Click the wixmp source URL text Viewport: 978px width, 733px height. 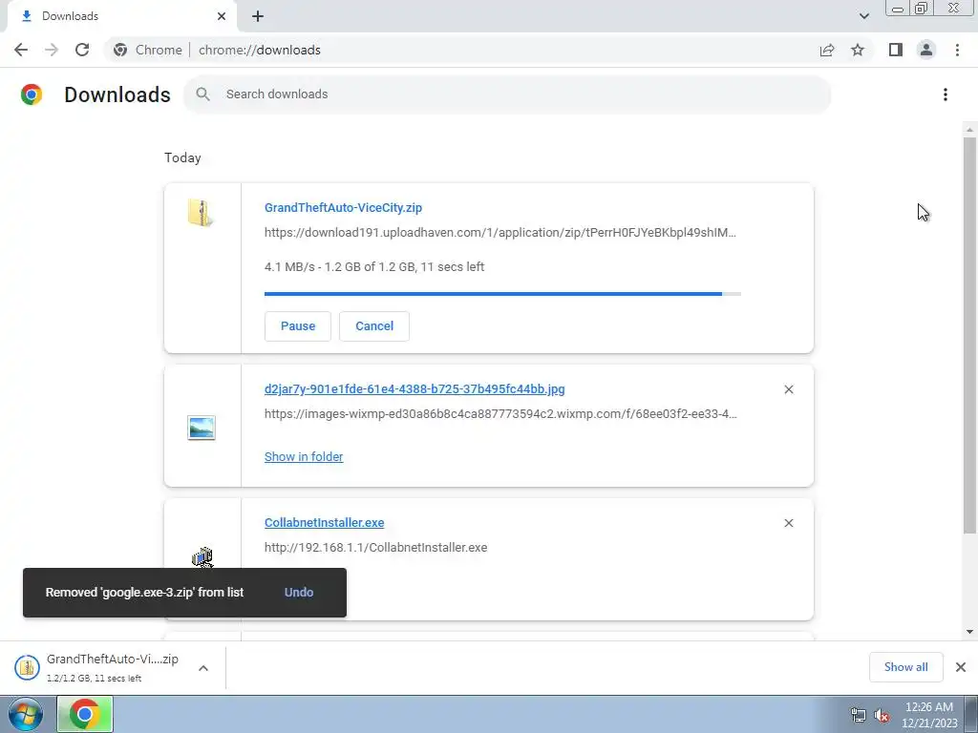[x=500, y=414]
